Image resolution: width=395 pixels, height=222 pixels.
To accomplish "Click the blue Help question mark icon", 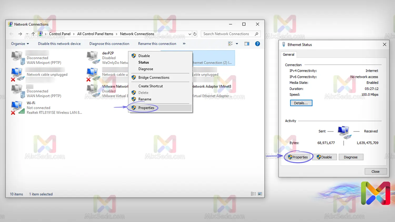I will (x=257, y=44).
